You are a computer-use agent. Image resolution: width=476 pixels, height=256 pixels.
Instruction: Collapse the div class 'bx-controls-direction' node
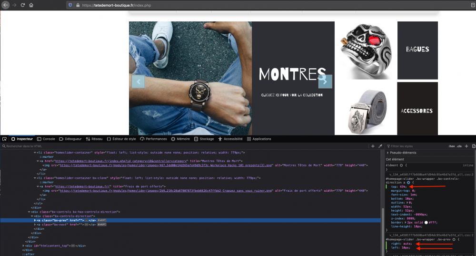(x=32, y=216)
